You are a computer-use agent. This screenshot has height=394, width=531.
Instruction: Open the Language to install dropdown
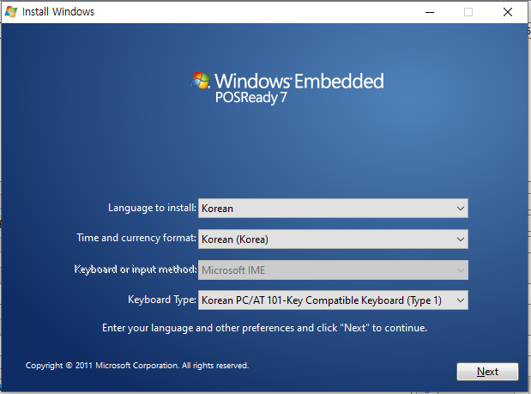tap(333, 208)
